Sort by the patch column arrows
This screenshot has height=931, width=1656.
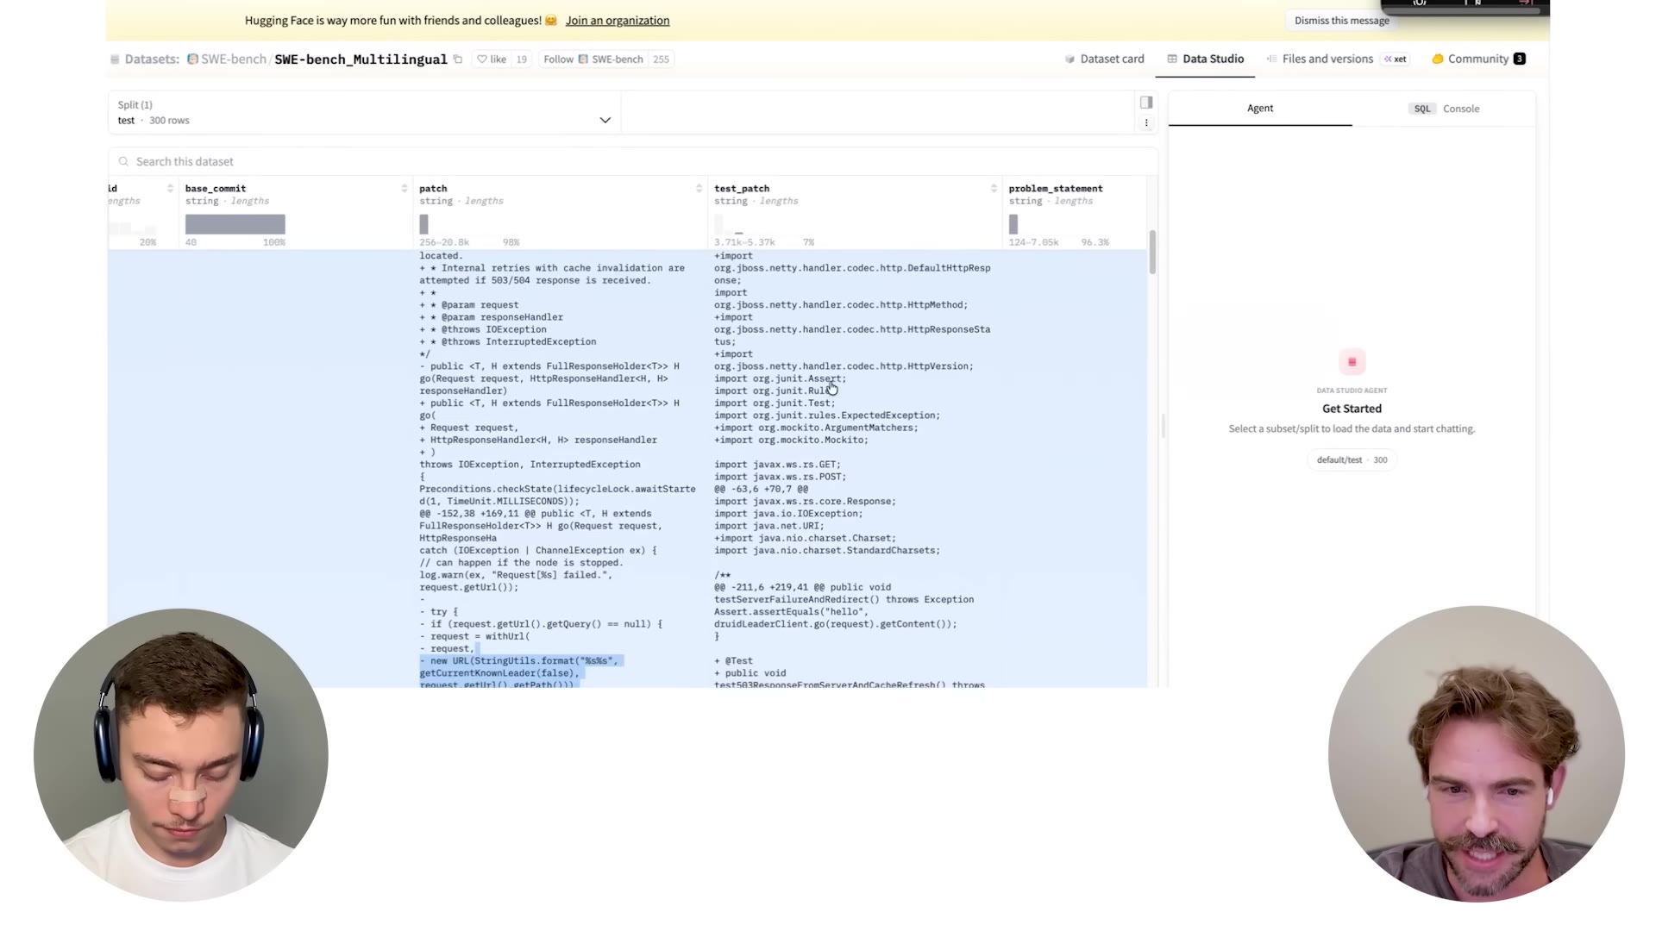(699, 189)
